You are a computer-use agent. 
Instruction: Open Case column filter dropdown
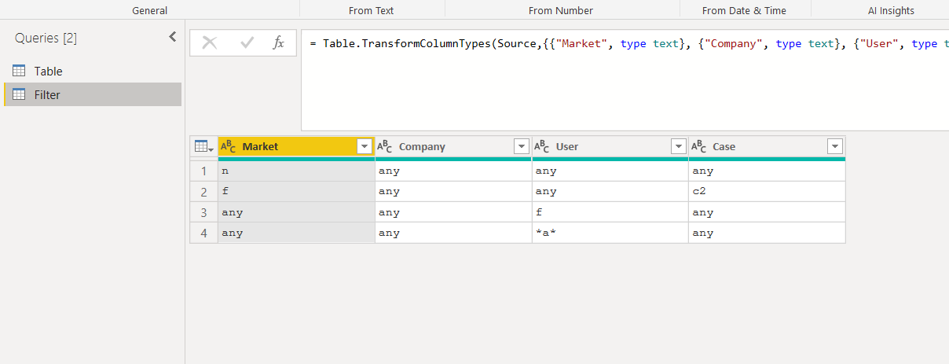click(835, 146)
